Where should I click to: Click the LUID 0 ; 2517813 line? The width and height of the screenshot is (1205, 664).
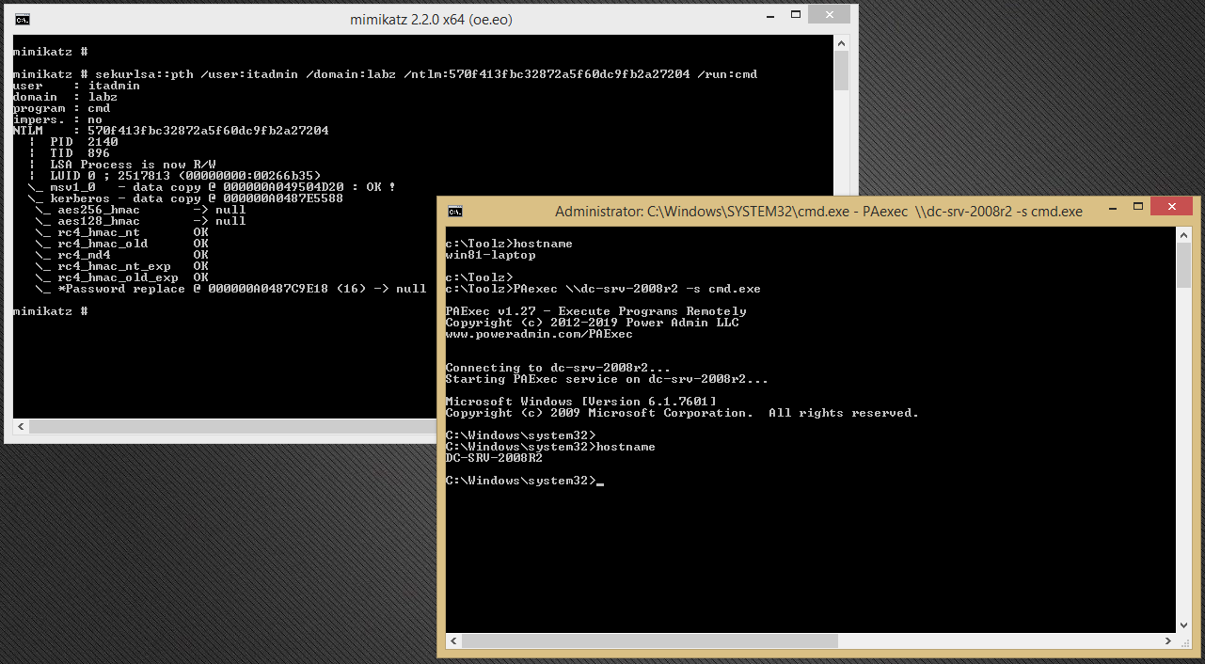coord(175,176)
